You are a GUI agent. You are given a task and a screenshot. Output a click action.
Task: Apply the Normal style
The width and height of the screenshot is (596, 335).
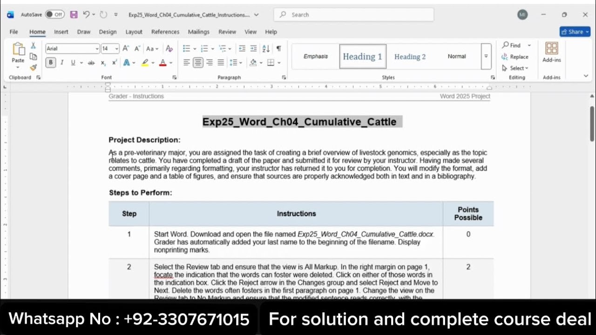457,56
